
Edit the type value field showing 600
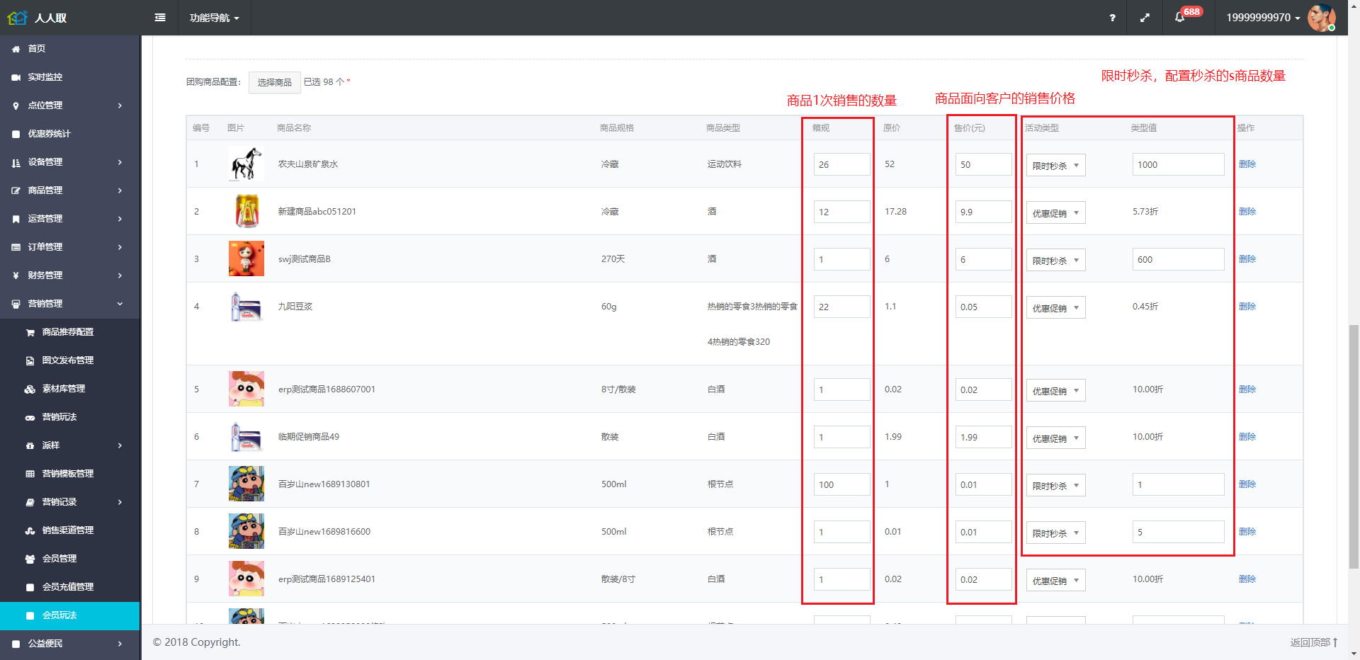coord(1178,259)
